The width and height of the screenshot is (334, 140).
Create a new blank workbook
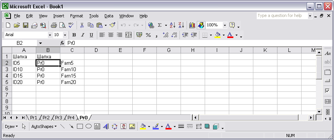coord(8,25)
